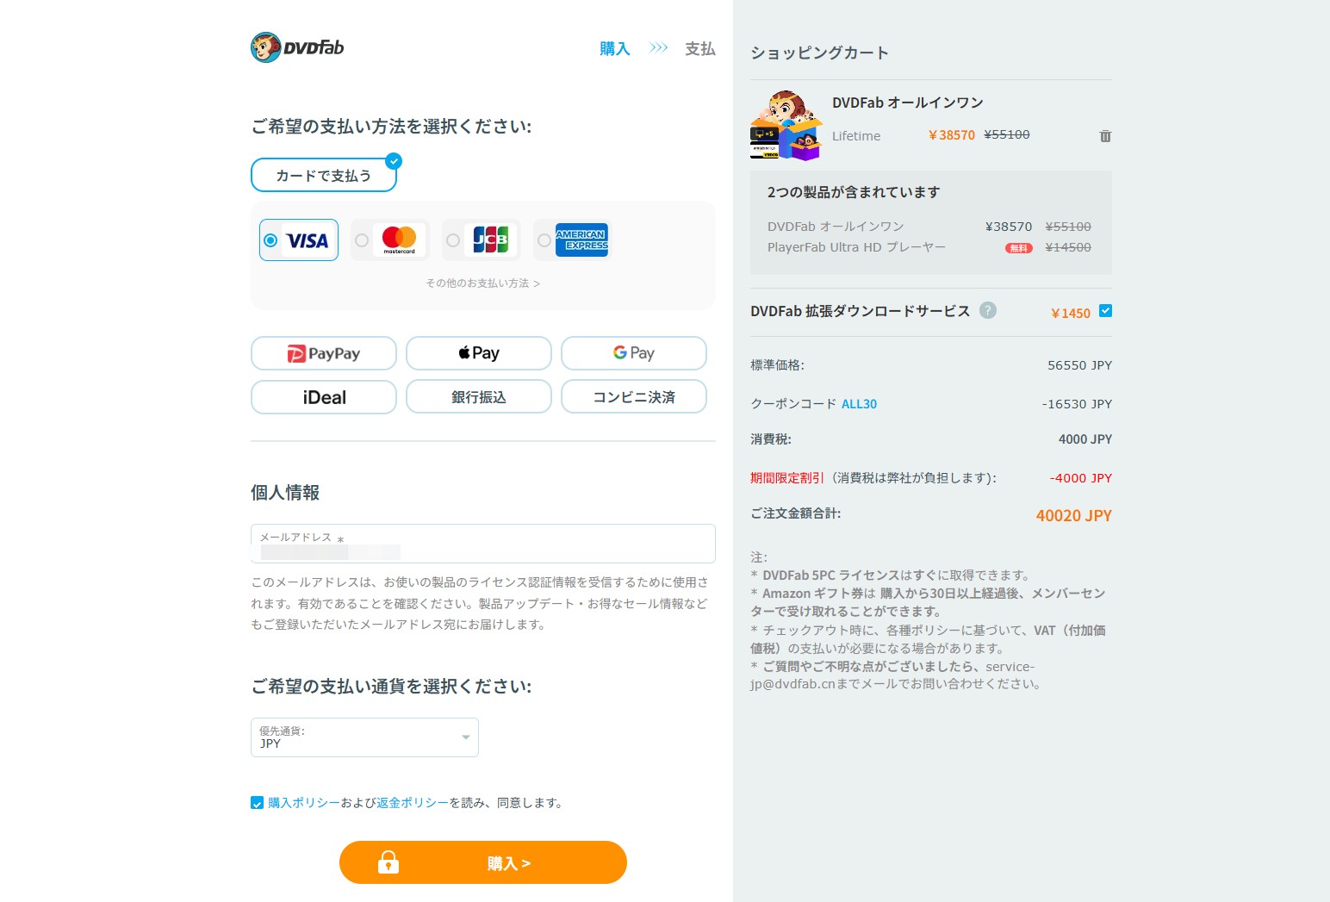This screenshot has height=902, width=1330.
Task: Go to the 支払 step tab
Action: 700,48
